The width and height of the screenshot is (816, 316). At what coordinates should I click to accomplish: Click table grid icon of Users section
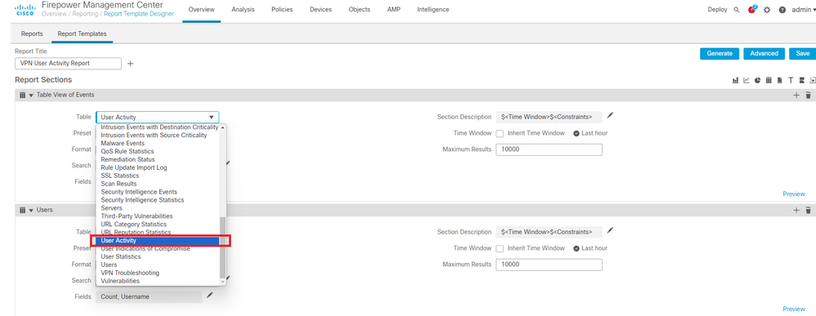click(22, 211)
